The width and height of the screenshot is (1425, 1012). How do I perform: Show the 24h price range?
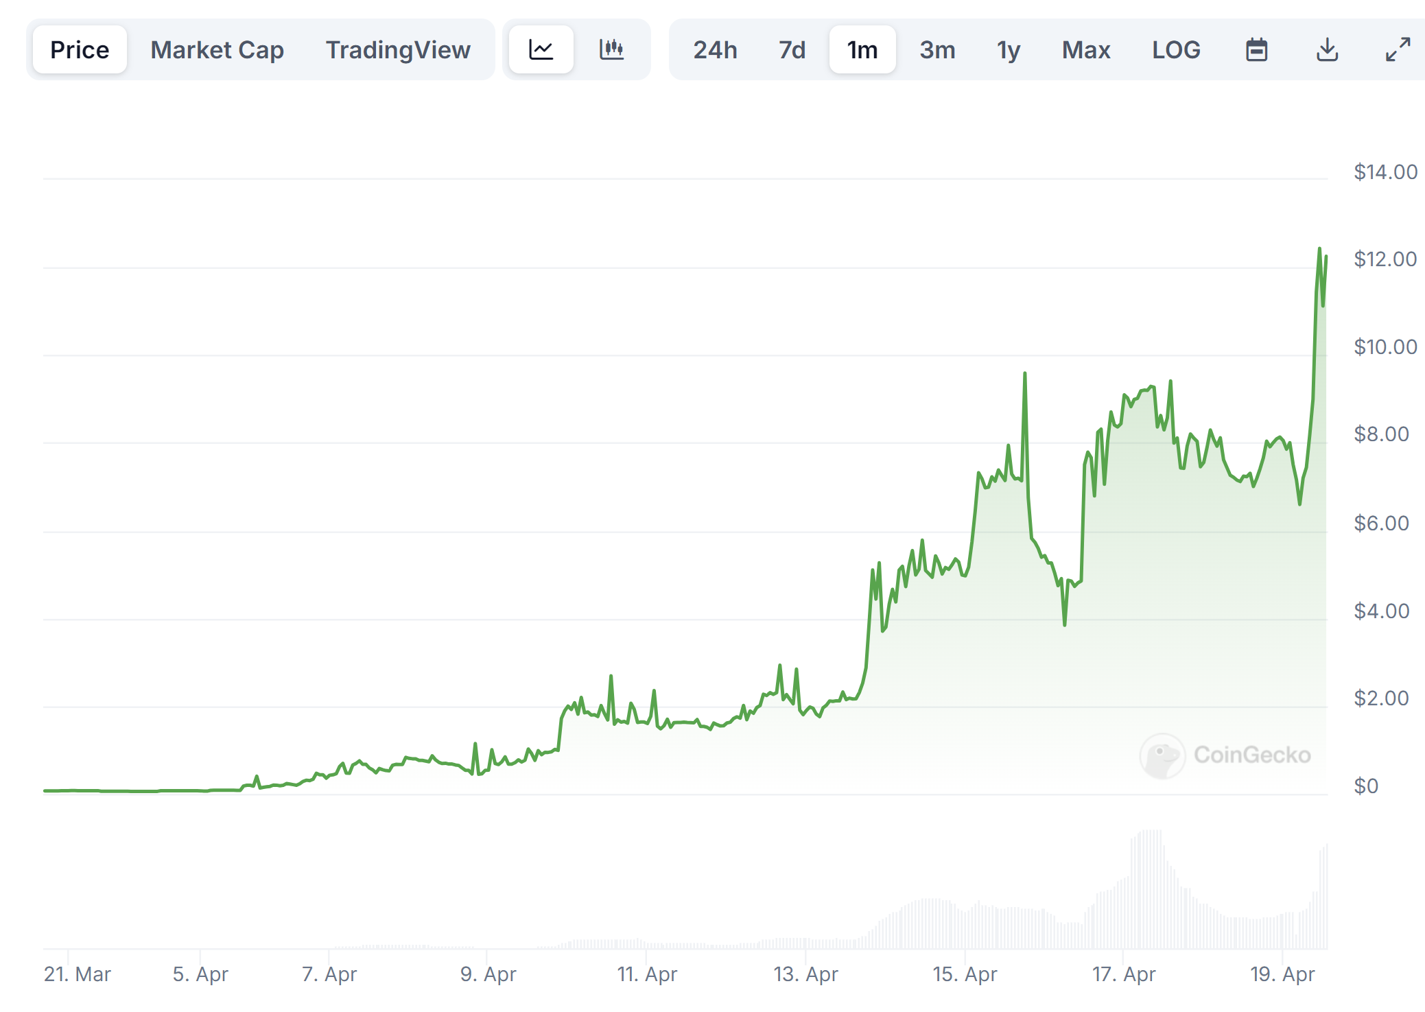point(716,49)
